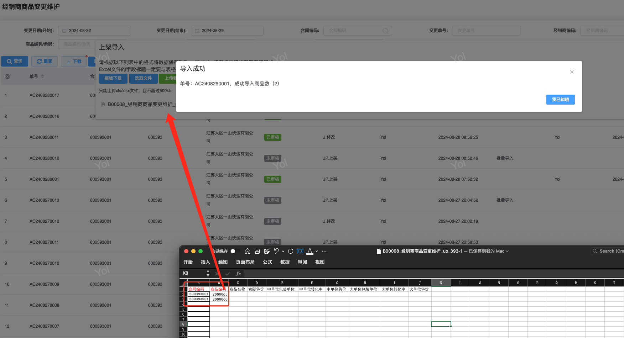Screen dimensions: 624x338
Task: Expand the file name save location chevron
Action: pos(507,251)
